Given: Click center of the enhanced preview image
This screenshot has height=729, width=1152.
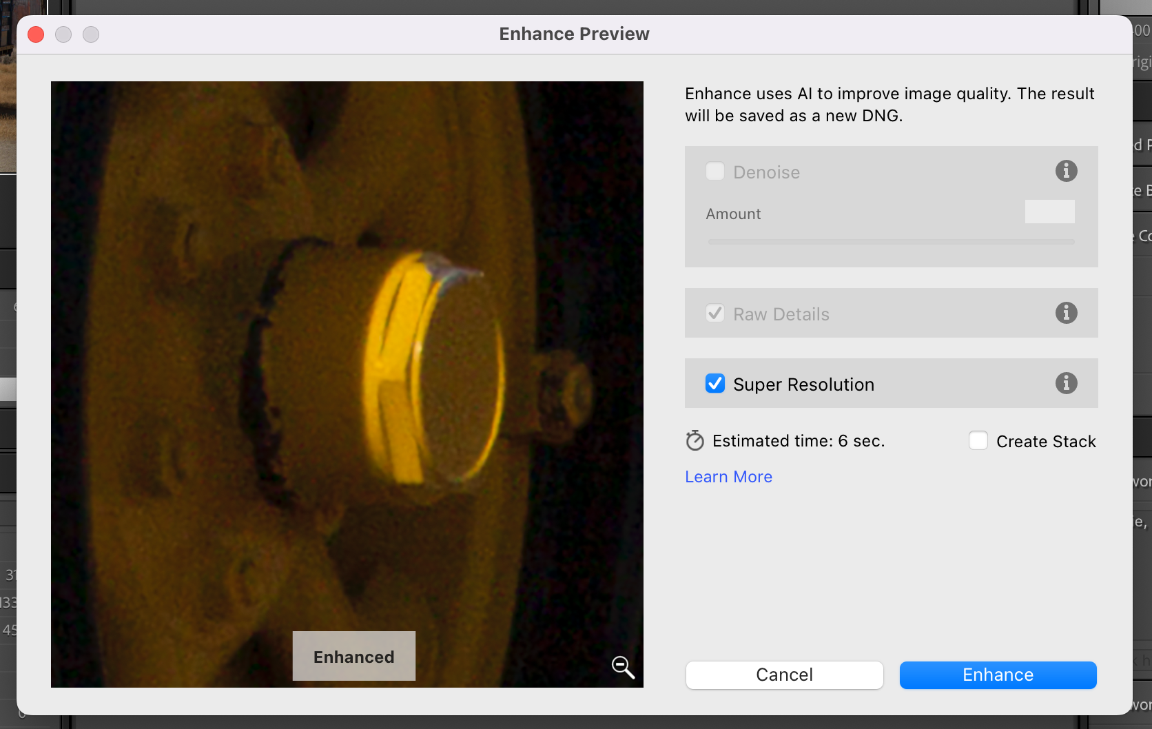Looking at the screenshot, I should click(347, 384).
